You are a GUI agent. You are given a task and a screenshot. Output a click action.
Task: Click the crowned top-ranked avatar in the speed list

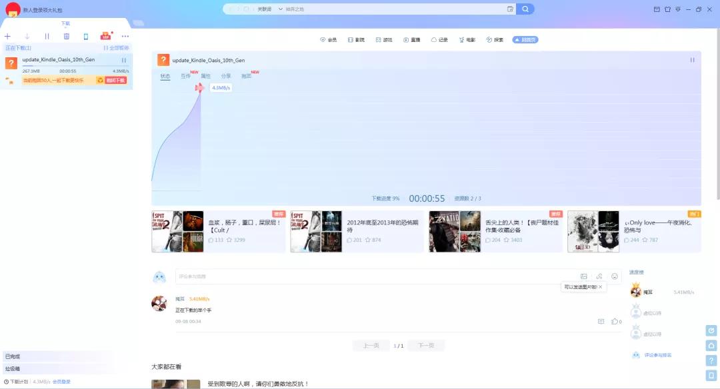coord(636,290)
